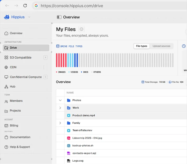
Task: Click the Confidential Compute monitor icon
Action: 6,77
